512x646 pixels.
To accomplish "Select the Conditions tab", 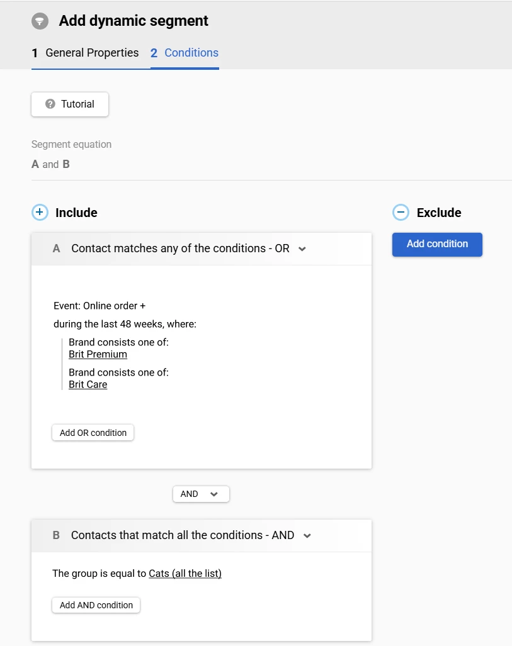I will 185,53.
